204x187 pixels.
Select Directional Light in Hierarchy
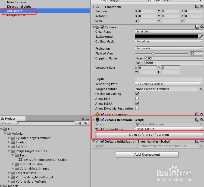[19, 7]
